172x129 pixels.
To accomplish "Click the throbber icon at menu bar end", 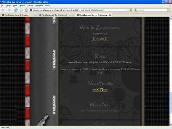I will coord(170,6).
